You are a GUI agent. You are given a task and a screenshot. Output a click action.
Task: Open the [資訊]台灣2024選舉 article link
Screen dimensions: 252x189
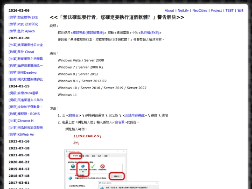[23, 93]
